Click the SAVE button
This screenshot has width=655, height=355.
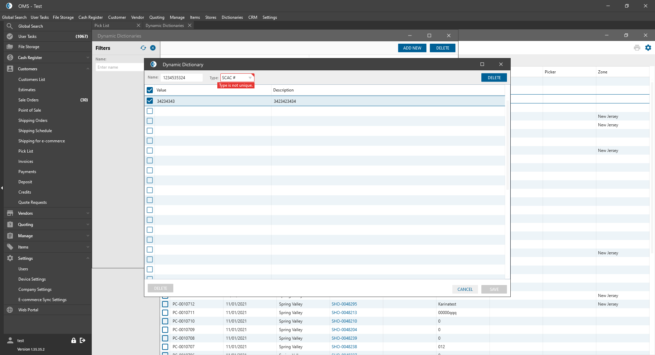click(494, 289)
